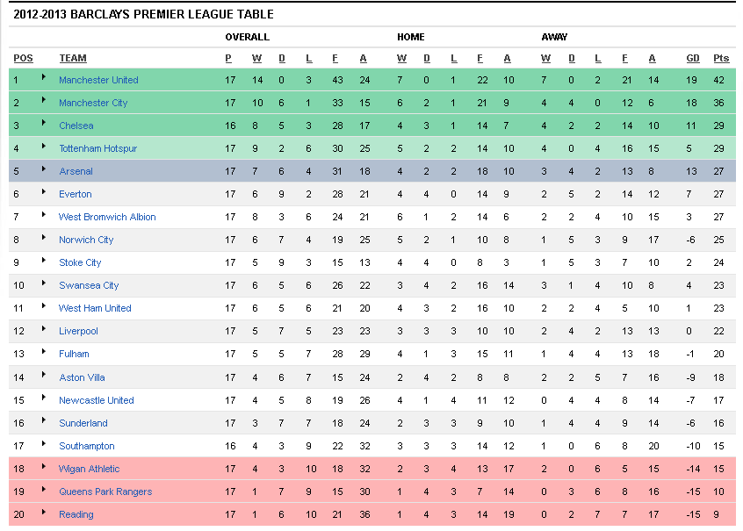Sort by the Pts column header
Screen dimensions: 743x531
tap(721, 58)
